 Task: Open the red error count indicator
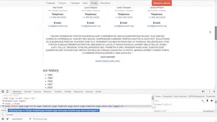click(x=203, y=91)
